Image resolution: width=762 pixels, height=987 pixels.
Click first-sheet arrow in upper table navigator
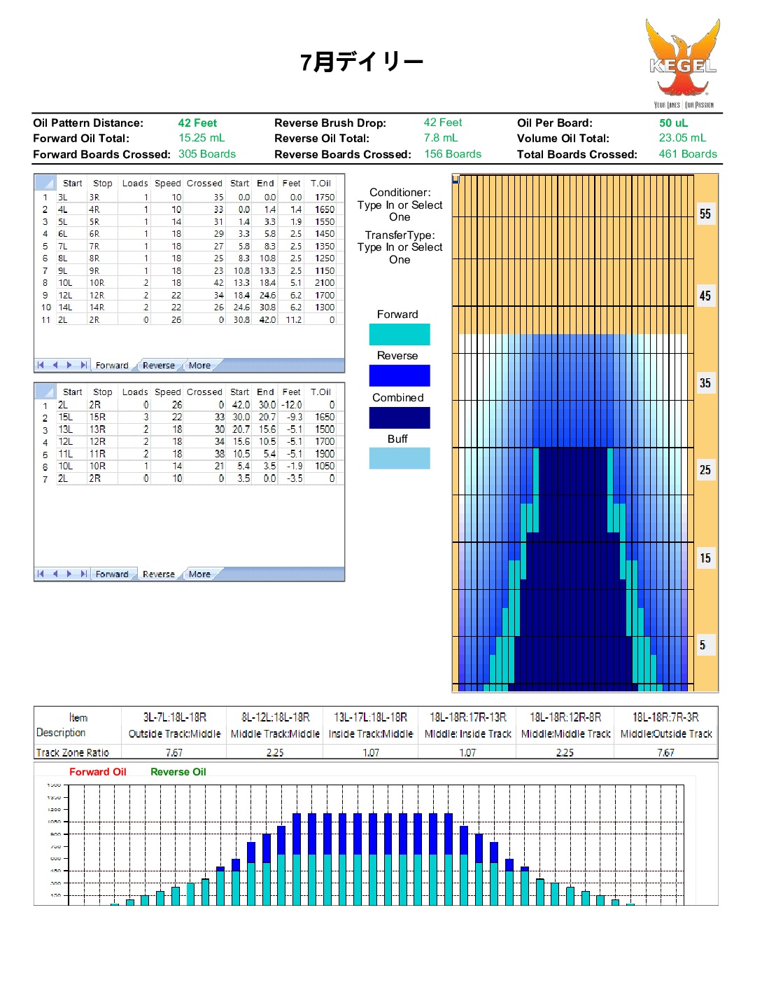click(x=41, y=365)
